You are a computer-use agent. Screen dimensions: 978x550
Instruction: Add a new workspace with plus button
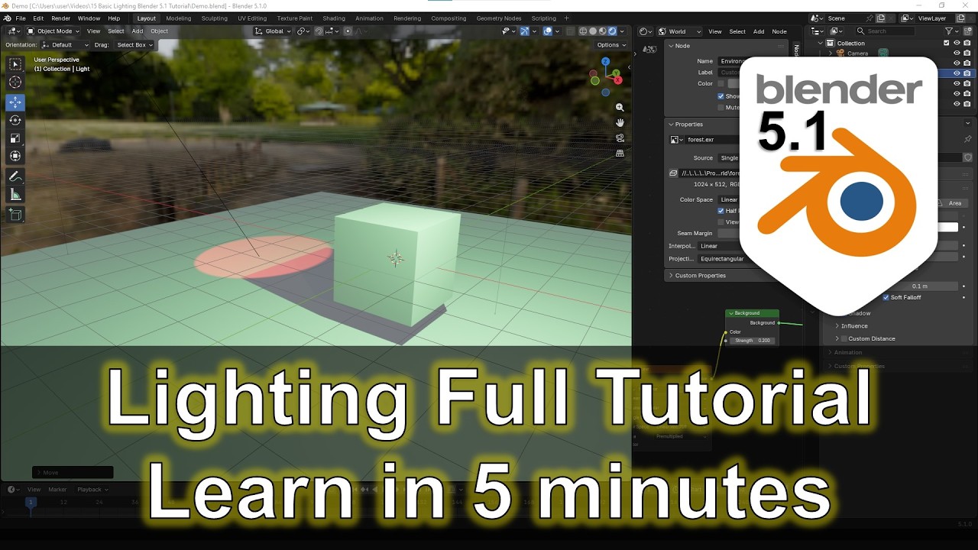[x=566, y=18]
